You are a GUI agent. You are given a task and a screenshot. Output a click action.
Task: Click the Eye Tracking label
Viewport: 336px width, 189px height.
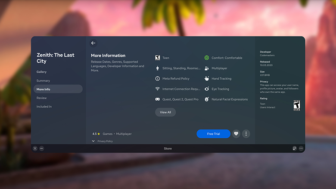[220, 89]
